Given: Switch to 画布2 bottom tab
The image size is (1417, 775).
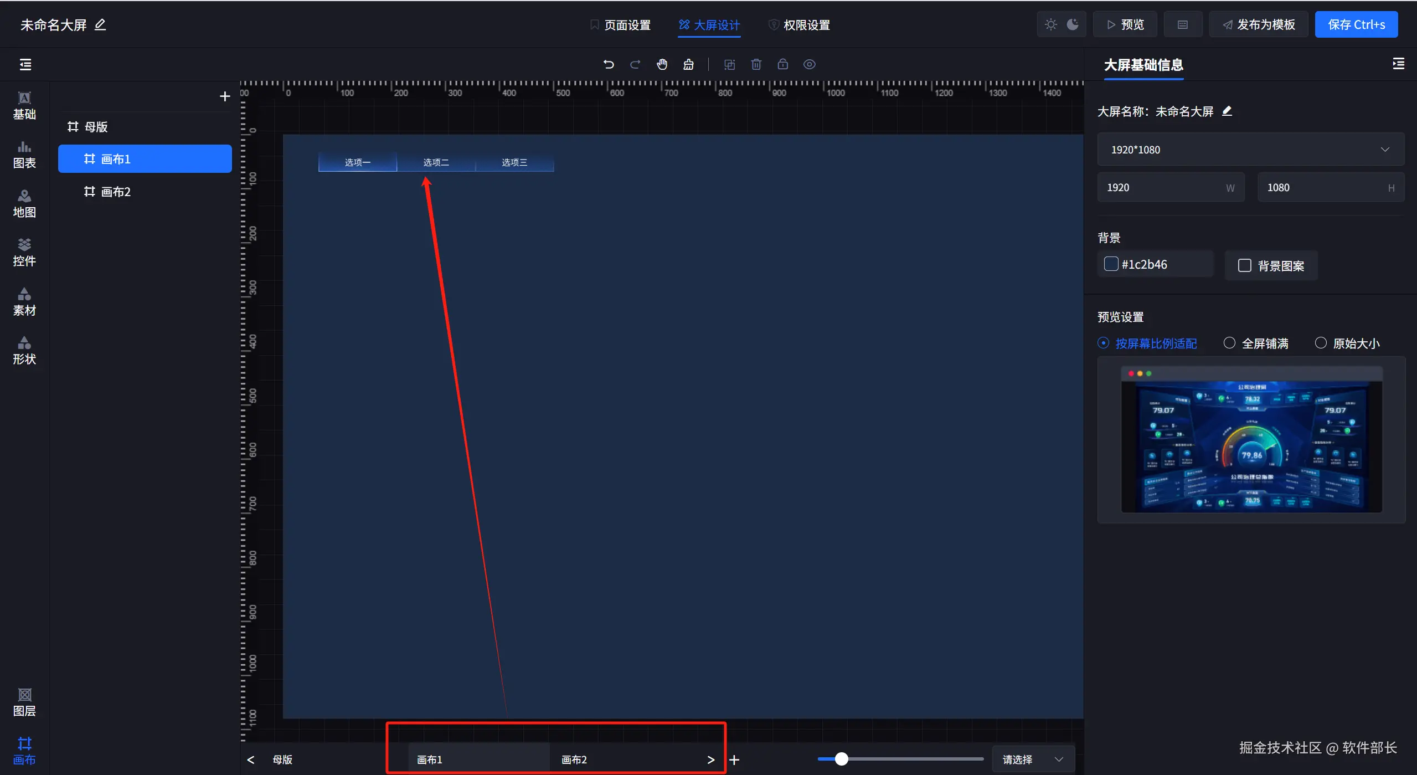Looking at the screenshot, I should [574, 759].
